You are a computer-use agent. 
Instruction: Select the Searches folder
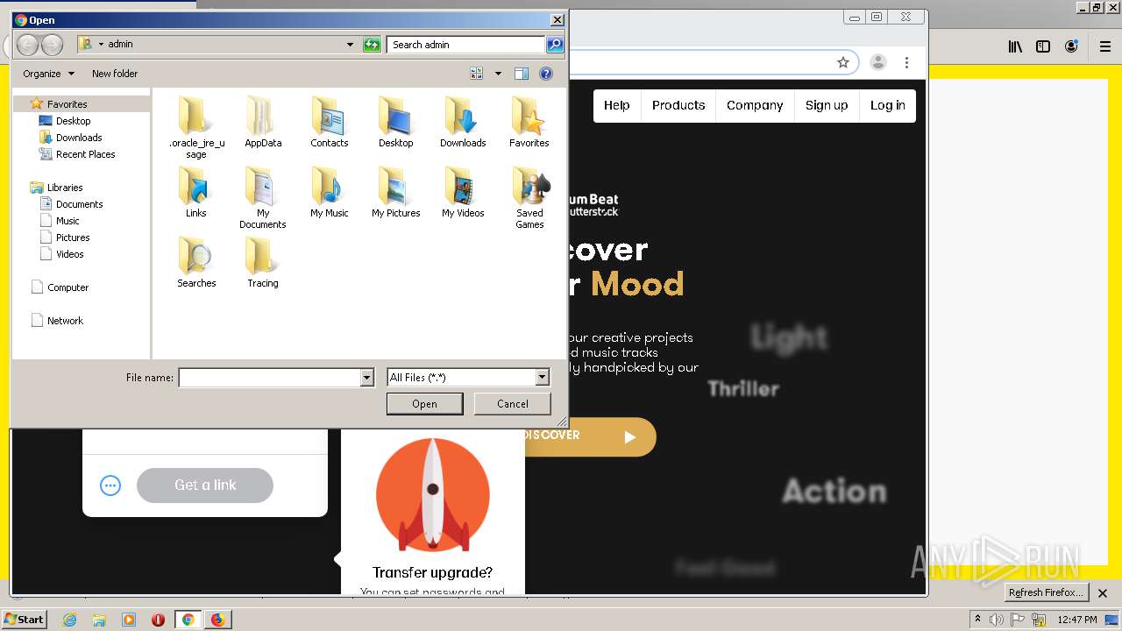pos(196,262)
